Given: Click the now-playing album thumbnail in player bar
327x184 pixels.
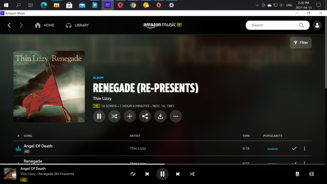Looking at the screenshot, I should point(10,174).
